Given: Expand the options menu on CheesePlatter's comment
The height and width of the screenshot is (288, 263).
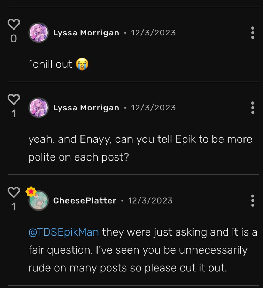Looking at the screenshot, I should click(253, 200).
